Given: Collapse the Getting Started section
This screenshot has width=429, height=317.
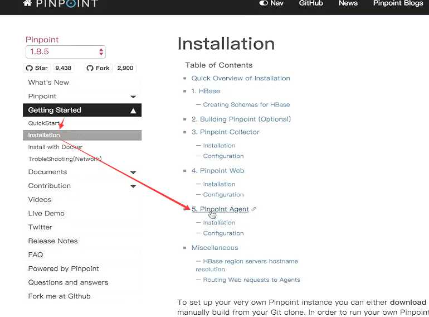Looking at the screenshot, I should (82, 110).
